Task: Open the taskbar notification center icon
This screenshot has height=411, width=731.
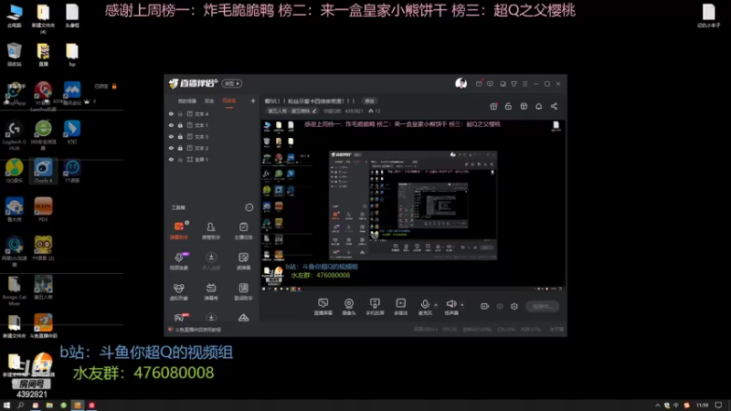Action: click(x=718, y=406)
